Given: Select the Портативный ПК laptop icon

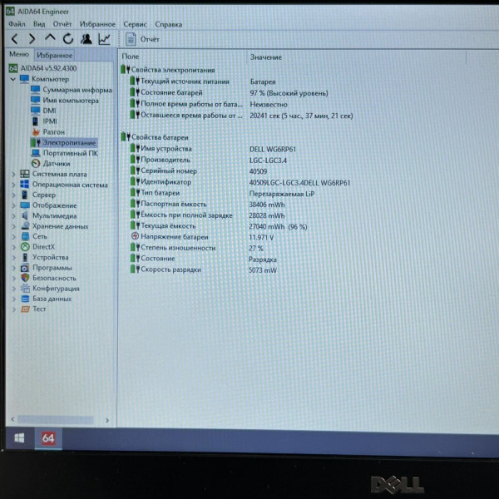Looking at the screenshot, I should (x=36, y=153).
